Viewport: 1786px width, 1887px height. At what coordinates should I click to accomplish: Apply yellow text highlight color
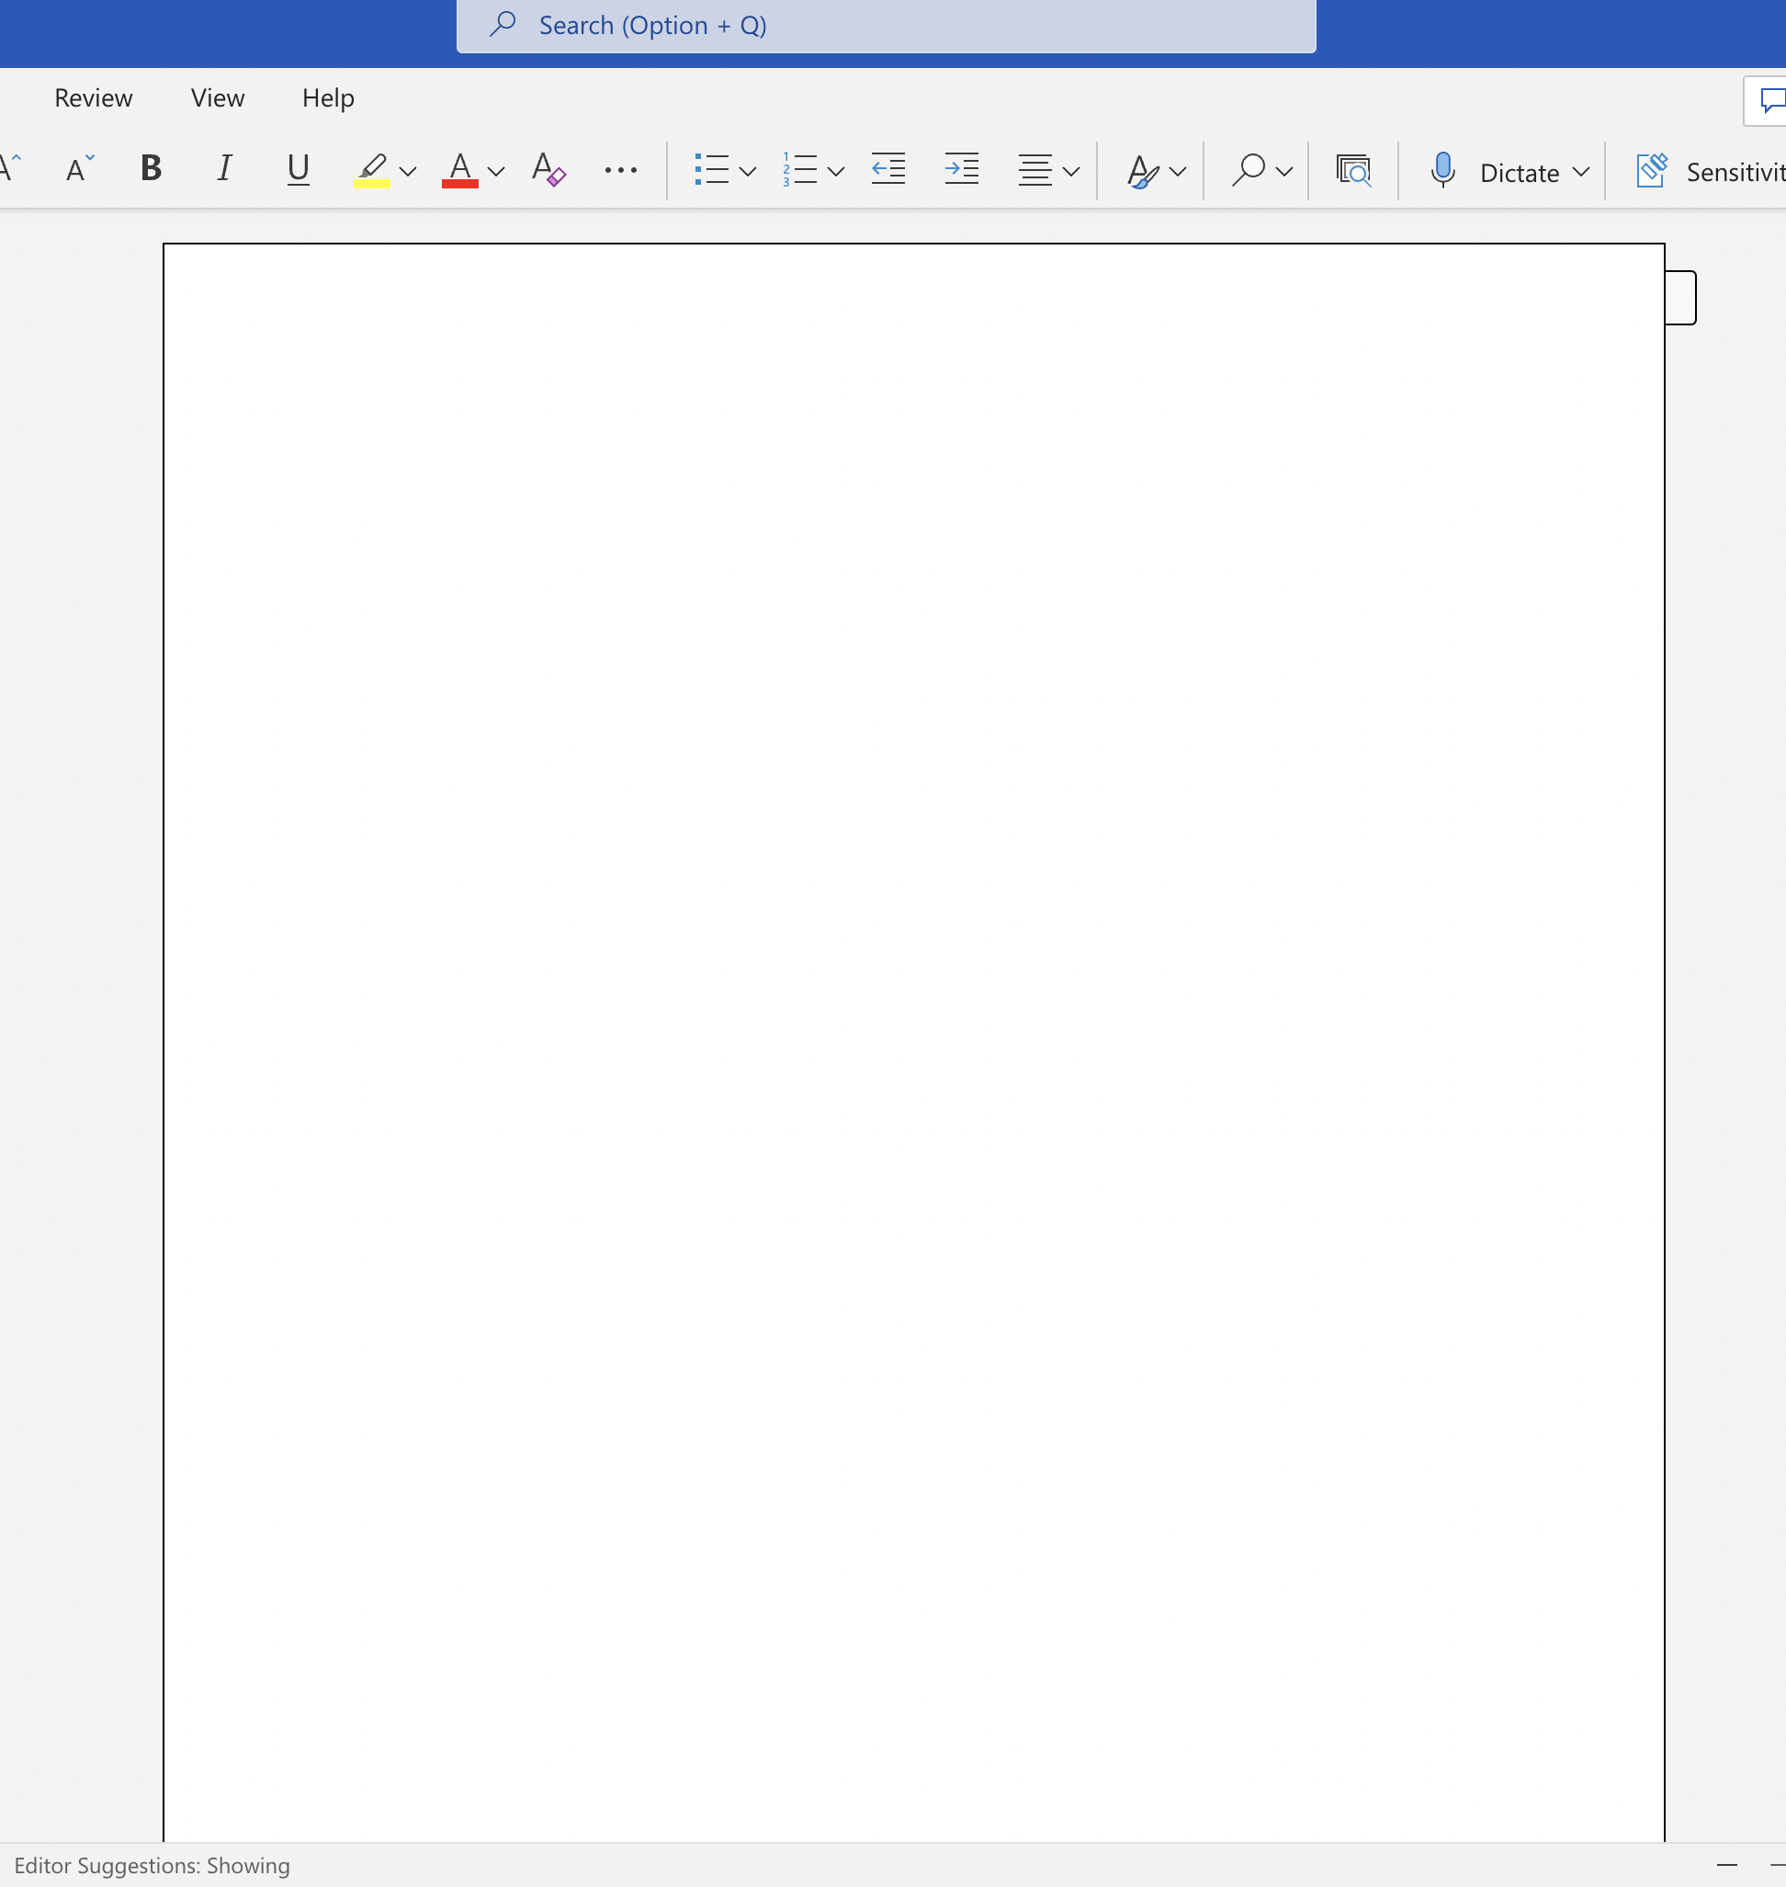pos(372,171)
